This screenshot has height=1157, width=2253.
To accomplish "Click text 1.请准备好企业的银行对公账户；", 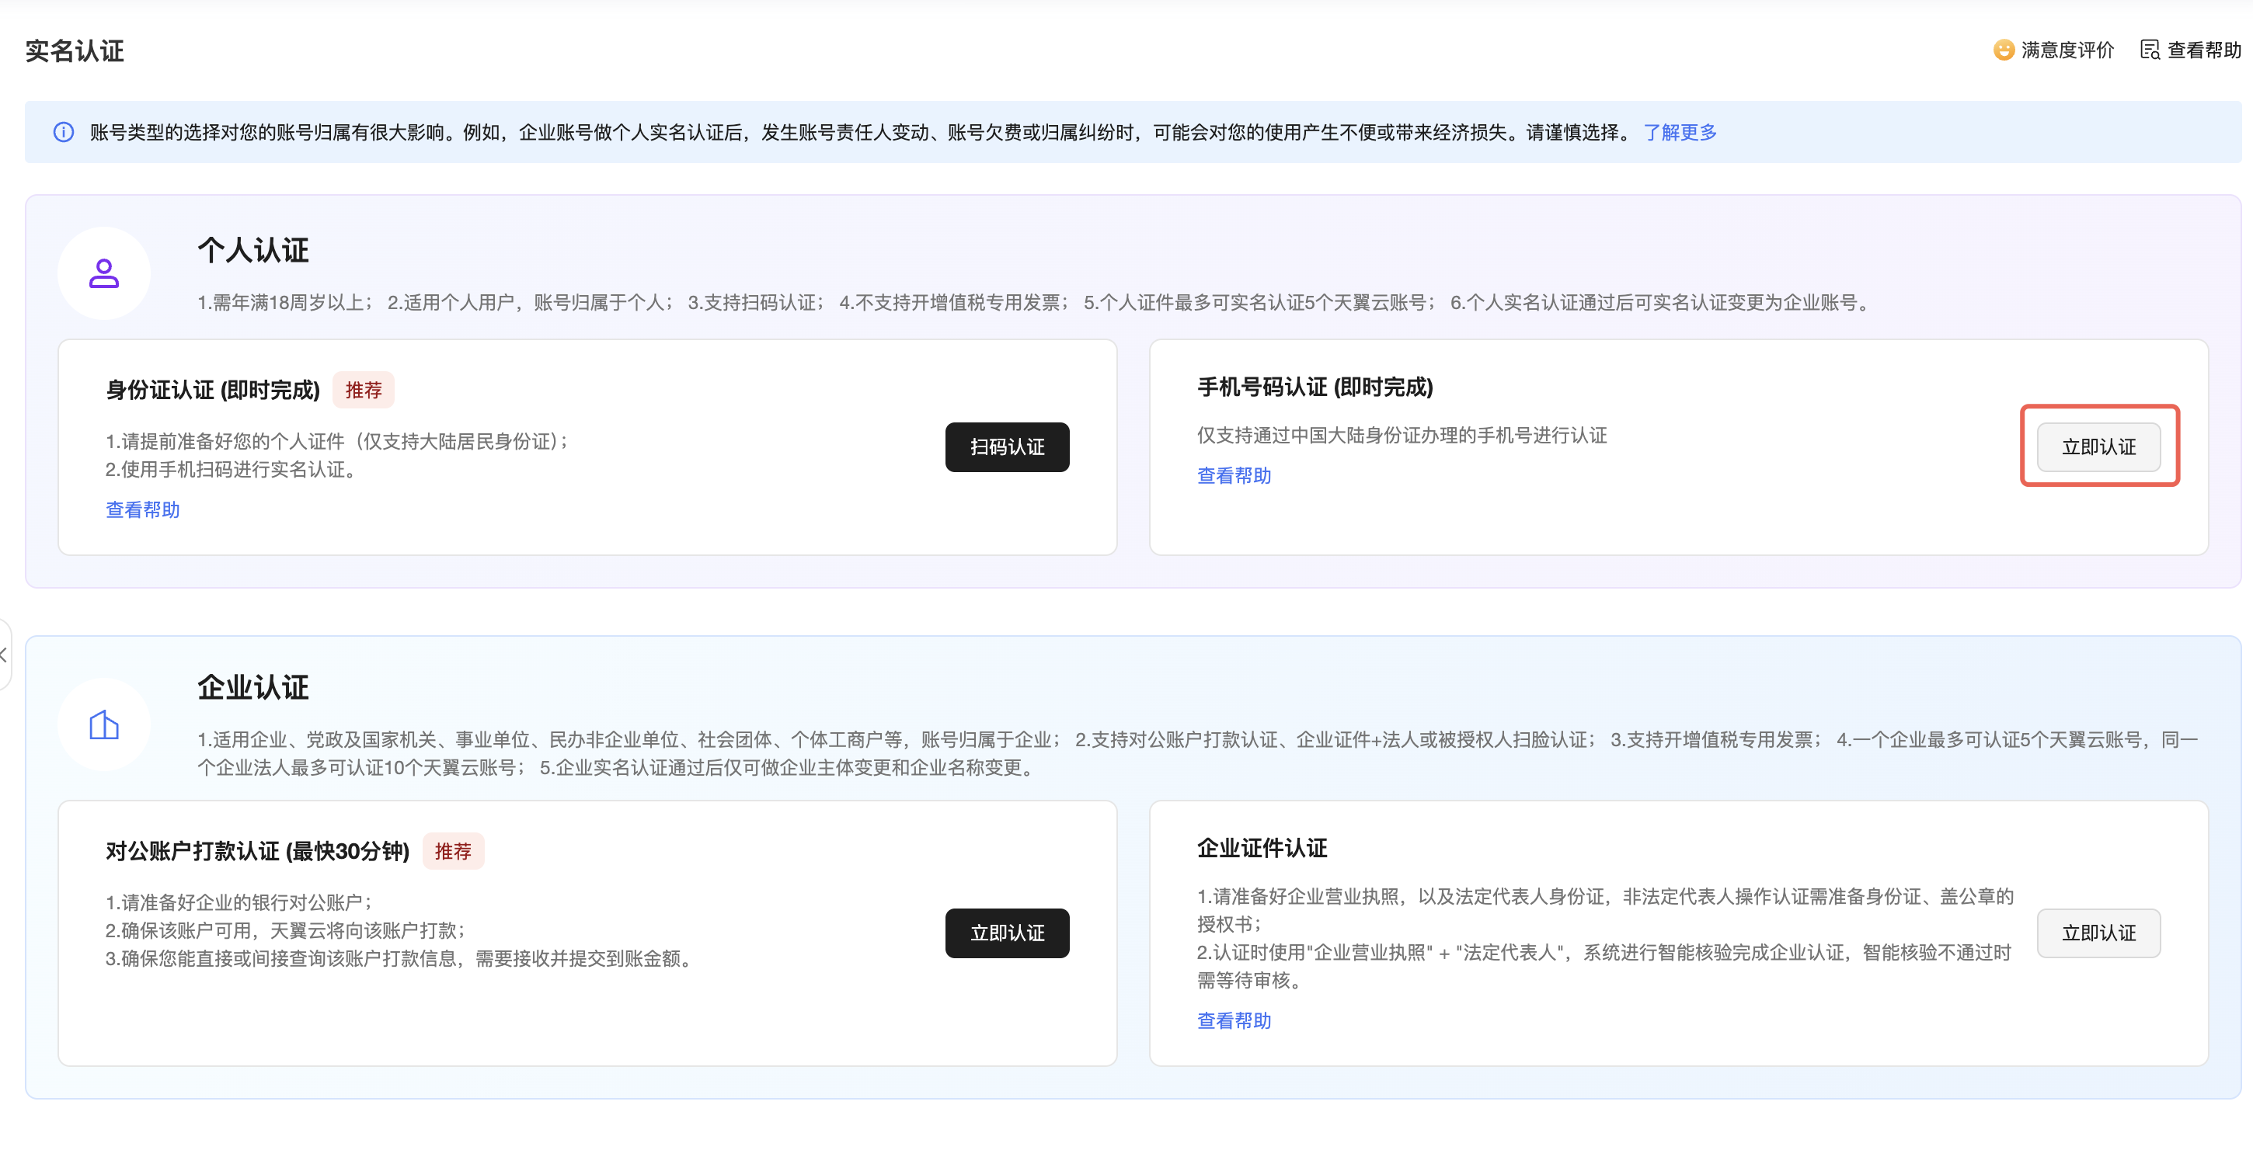I will coord(239,902).
